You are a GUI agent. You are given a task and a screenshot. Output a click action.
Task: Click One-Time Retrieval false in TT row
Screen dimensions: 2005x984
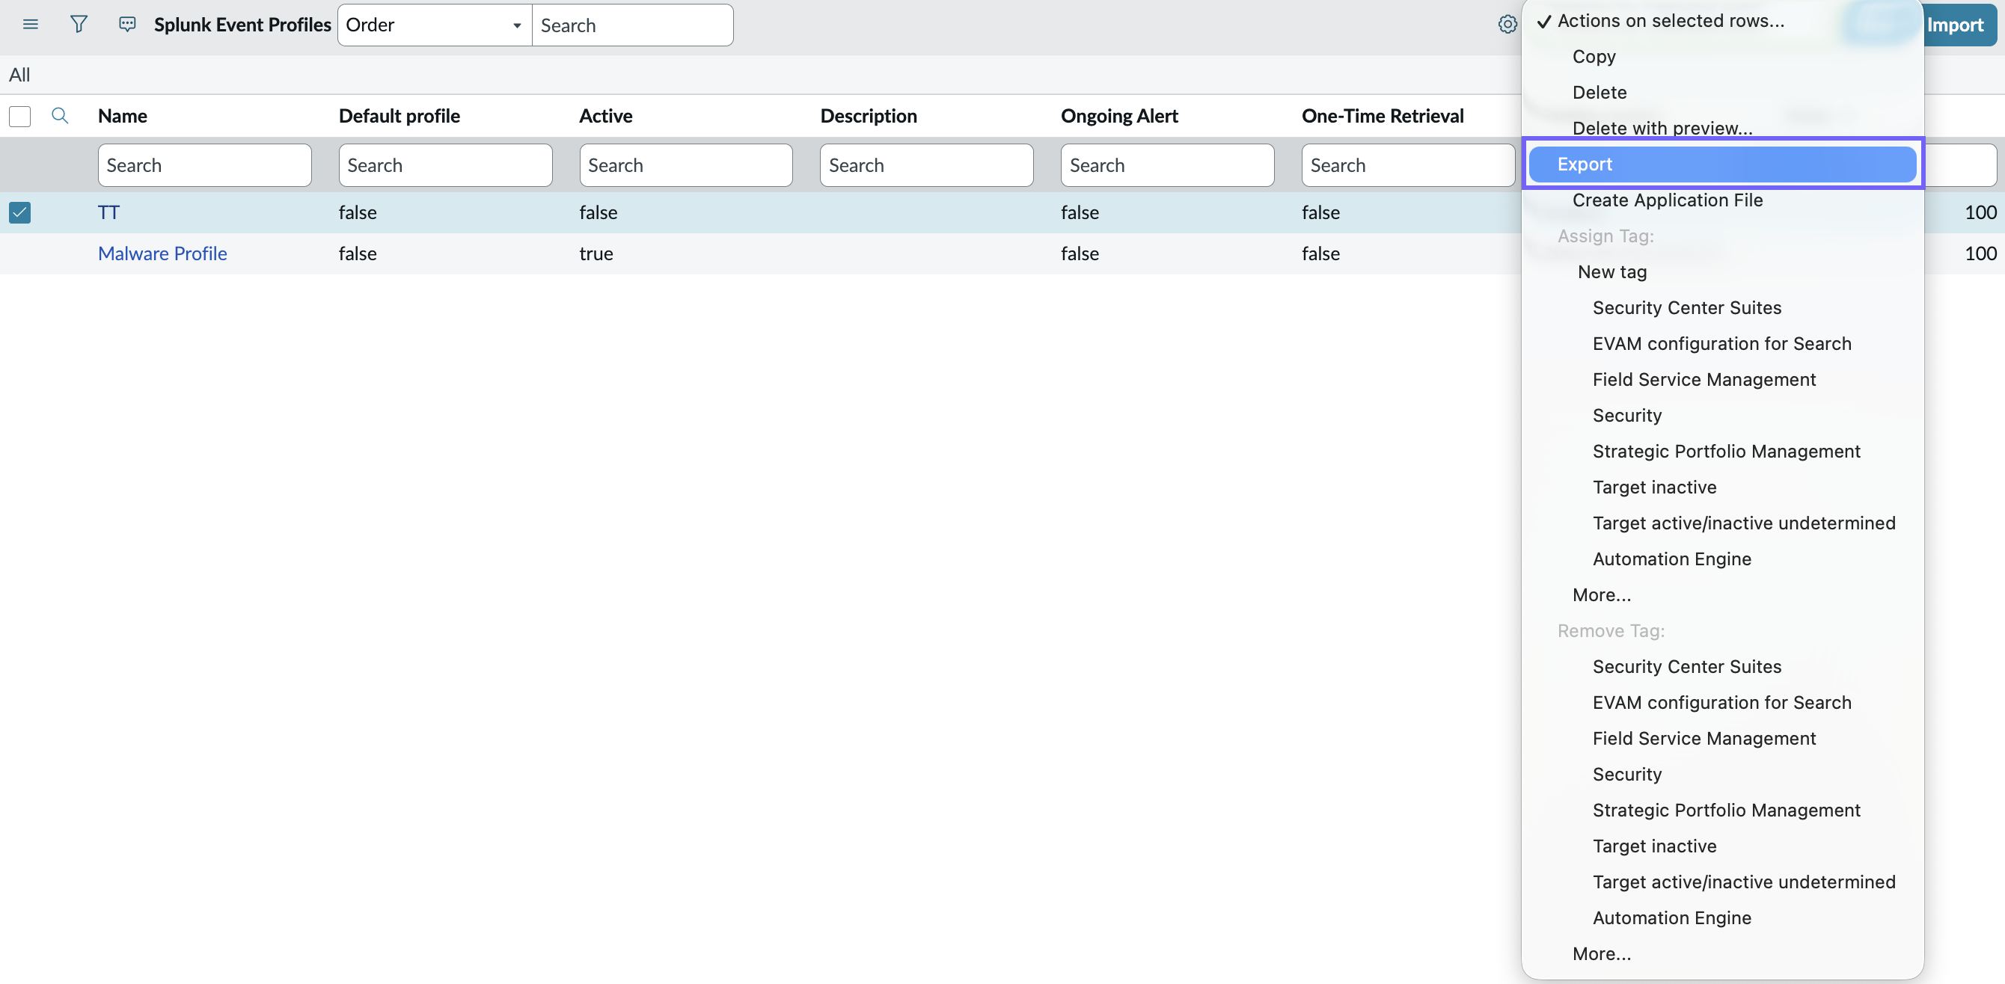tap(1321, 212)
